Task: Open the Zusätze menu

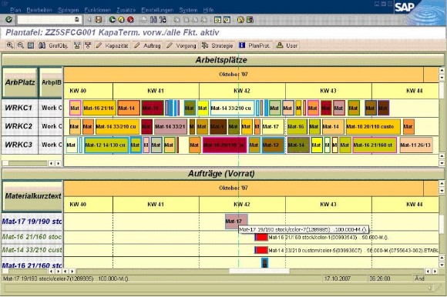Action: click(126, 10)
